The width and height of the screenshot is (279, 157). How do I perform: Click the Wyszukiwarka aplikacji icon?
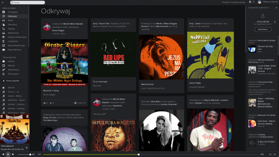click(x=3, y=45)
